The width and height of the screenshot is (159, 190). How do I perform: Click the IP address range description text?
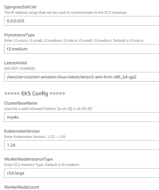65,13
